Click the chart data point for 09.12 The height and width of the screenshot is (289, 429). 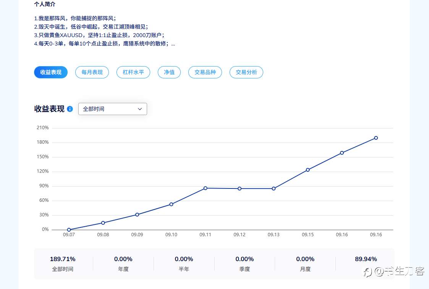pos(240,188)
